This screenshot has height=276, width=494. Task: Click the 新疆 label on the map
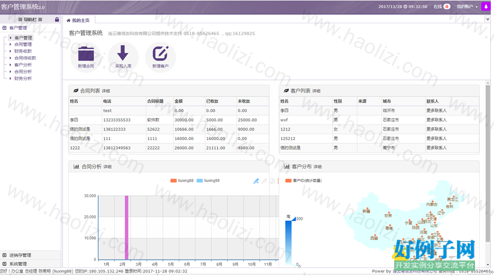coord(366,211)
